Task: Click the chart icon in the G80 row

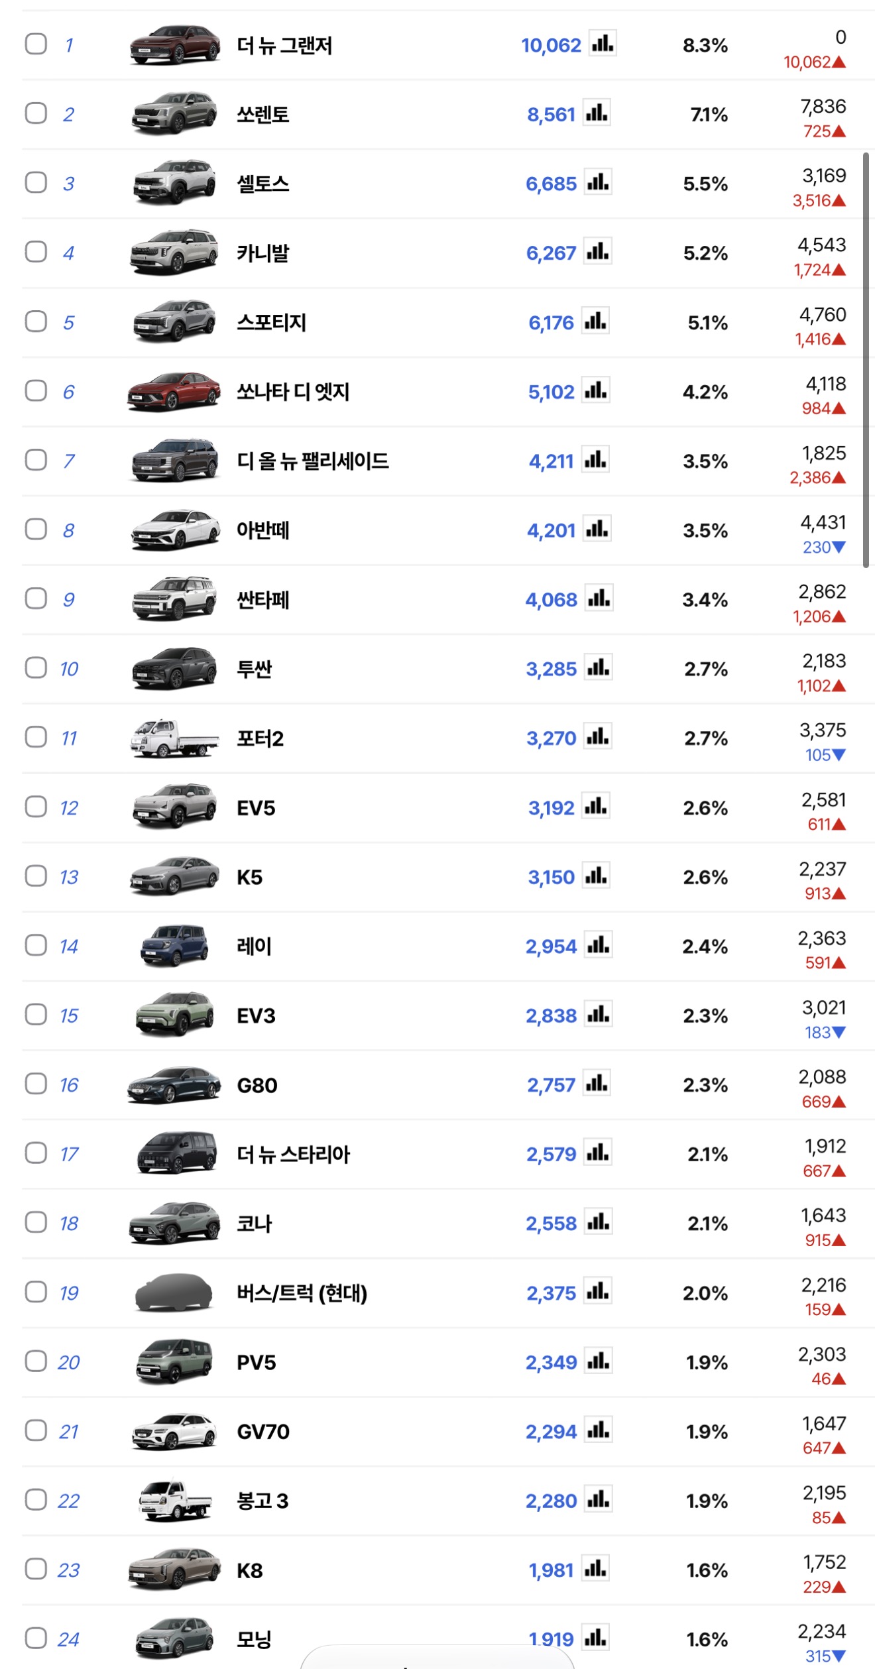Action: point(597,1084)
